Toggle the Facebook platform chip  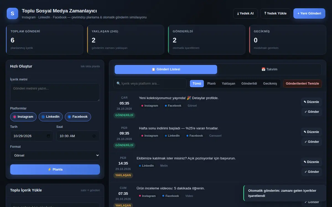pos(78,117)
